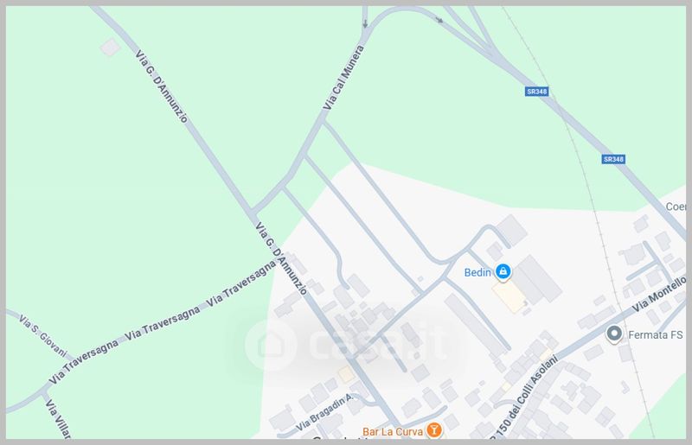Click the casa.it watermark house logo
The width and height of the screenshot is (692, 445).
pyautogui.click(x=271, y=344)
